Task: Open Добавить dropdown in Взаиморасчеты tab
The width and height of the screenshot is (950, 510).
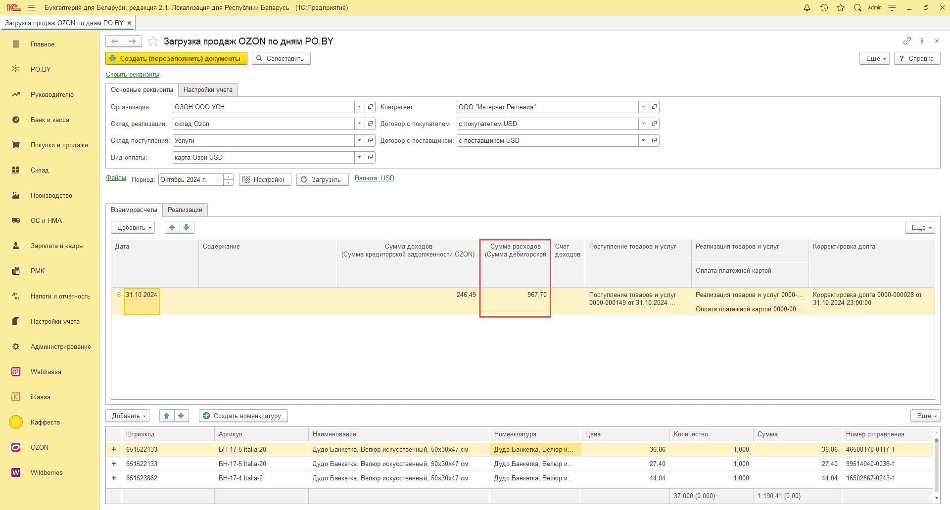Action: tap(133, 227)
